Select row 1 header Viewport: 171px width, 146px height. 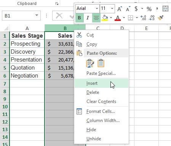click(x=5, y=36)
